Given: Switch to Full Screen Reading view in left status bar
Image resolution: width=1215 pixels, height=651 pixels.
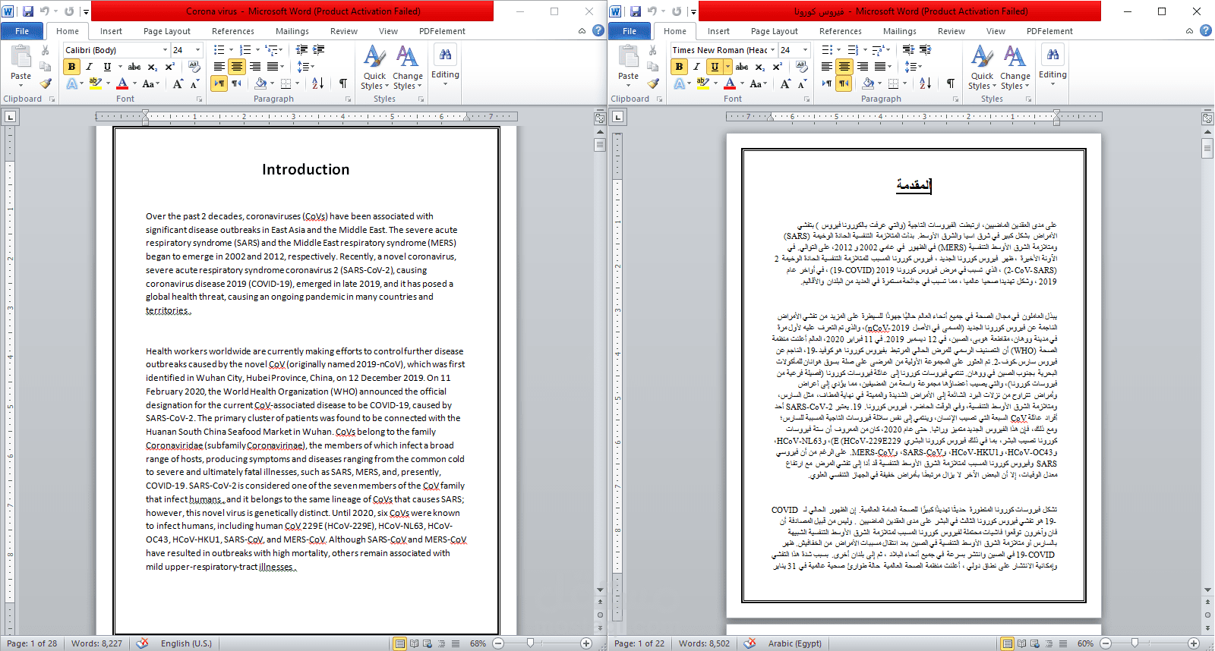Looking at the screenshot, I should [415, 643].
